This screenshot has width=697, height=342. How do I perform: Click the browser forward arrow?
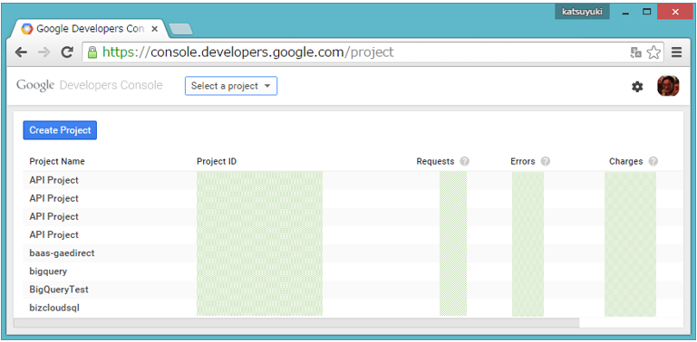tap(44, 52)
